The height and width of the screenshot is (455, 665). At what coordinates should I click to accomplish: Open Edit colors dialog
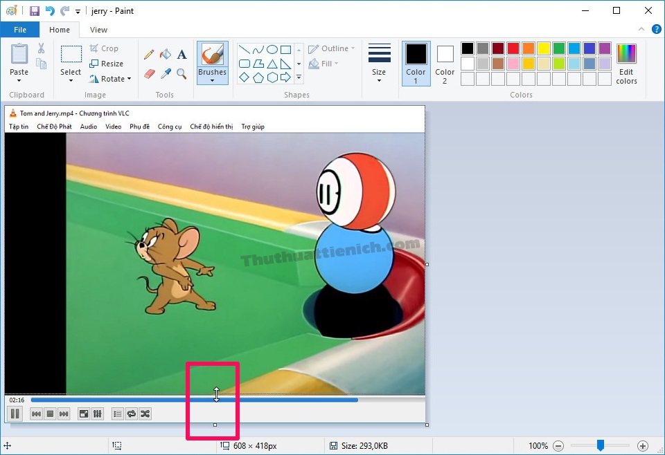[626, 63]
